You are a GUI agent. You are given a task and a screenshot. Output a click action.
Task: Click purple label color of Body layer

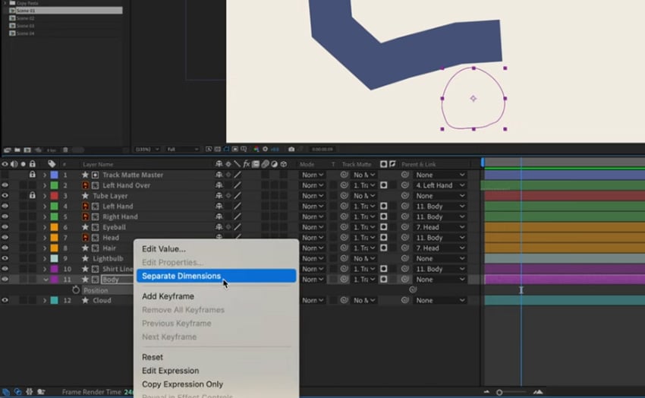pos(54,280)
